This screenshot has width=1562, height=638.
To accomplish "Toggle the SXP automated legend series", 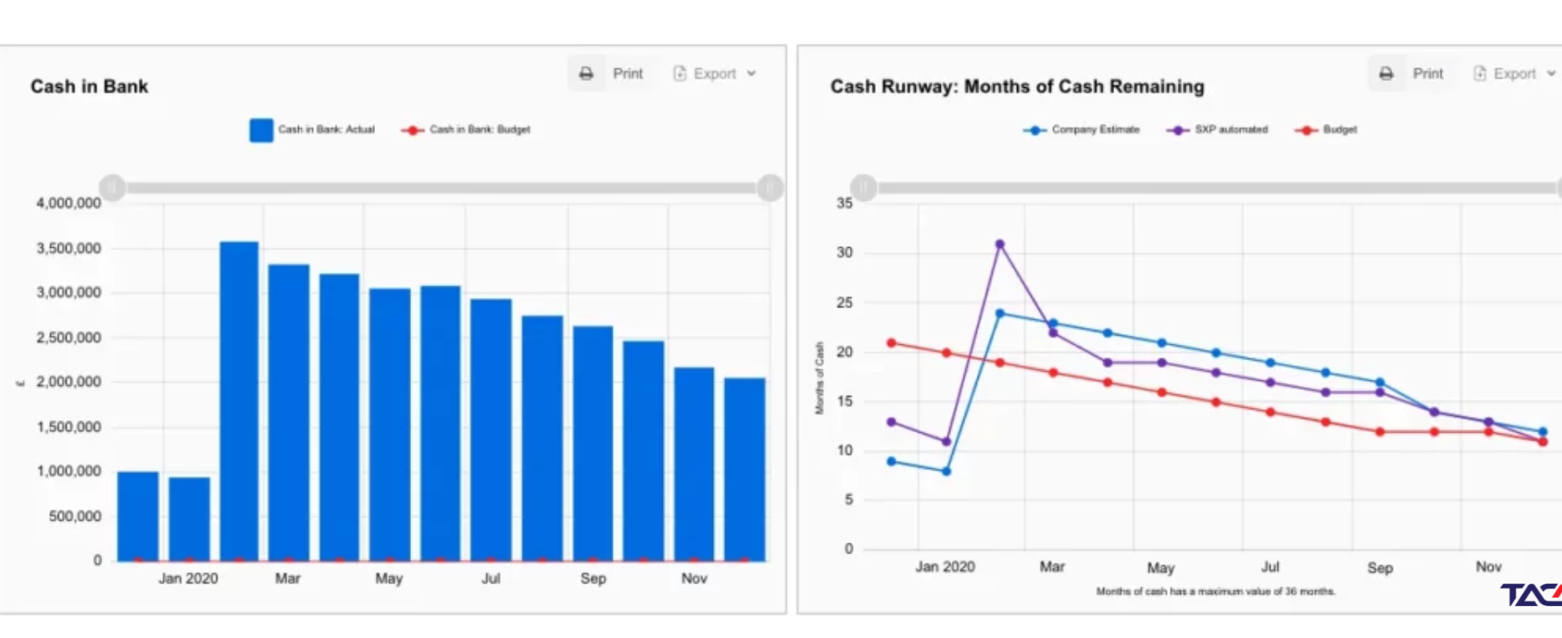I will tap(1217, 130).
